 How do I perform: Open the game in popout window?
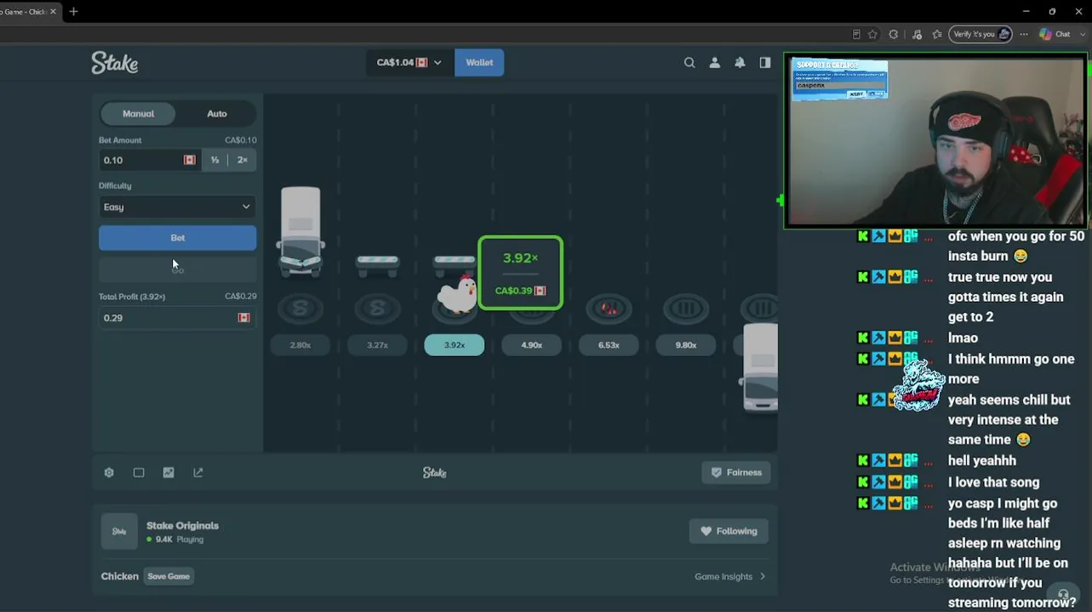tap(198, 473)
